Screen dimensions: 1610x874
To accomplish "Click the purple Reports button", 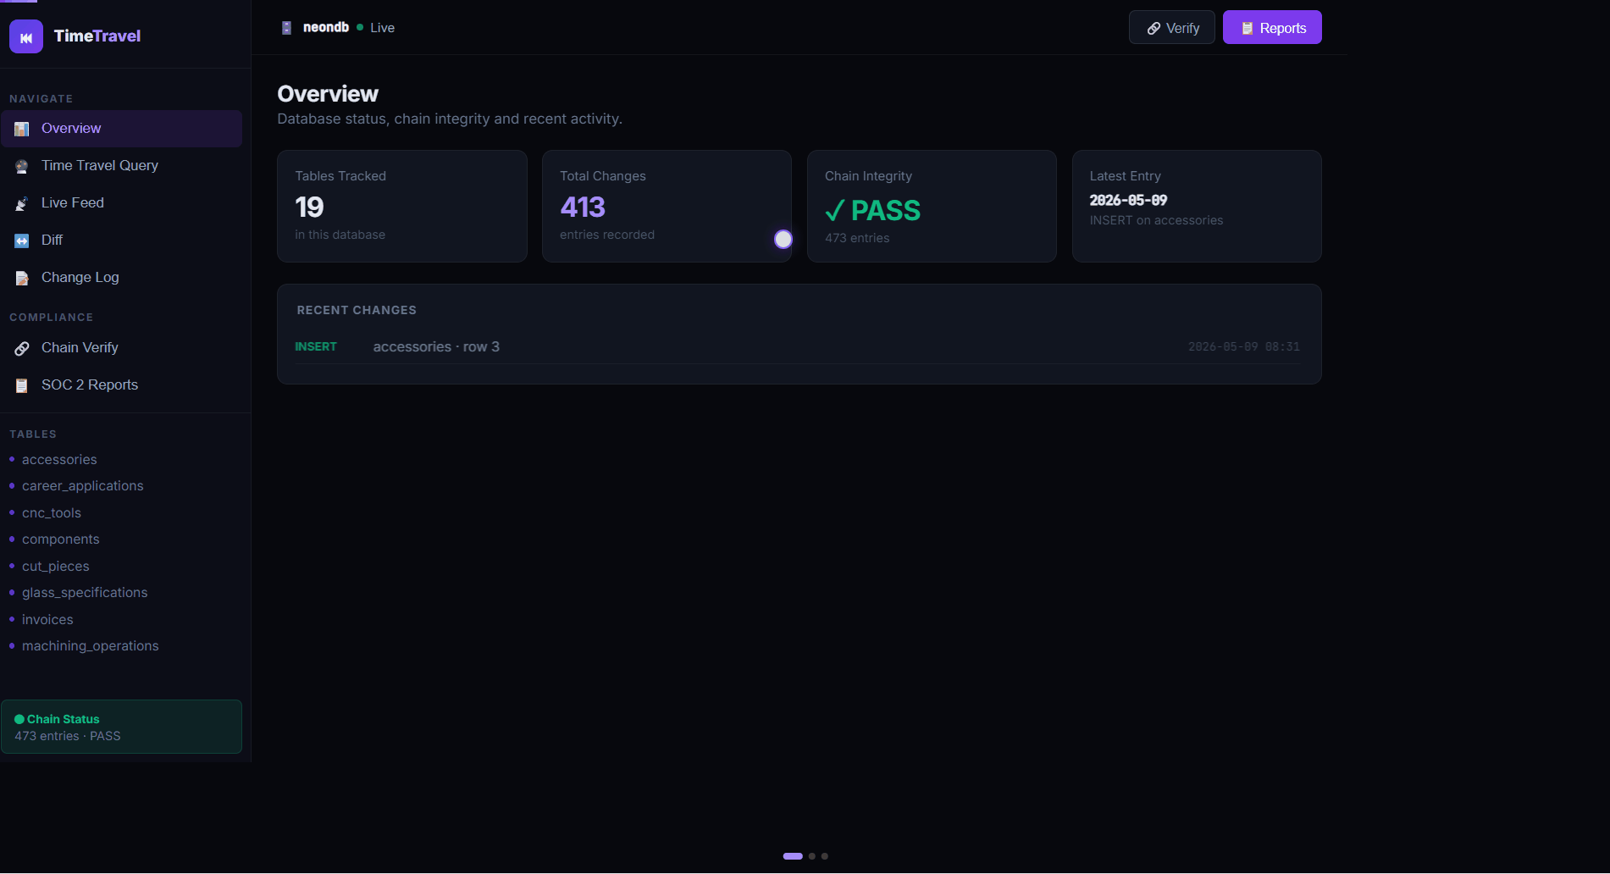I will tap(1272, 28).
